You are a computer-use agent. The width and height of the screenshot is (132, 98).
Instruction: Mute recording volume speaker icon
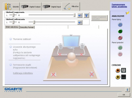click(80, 15)
